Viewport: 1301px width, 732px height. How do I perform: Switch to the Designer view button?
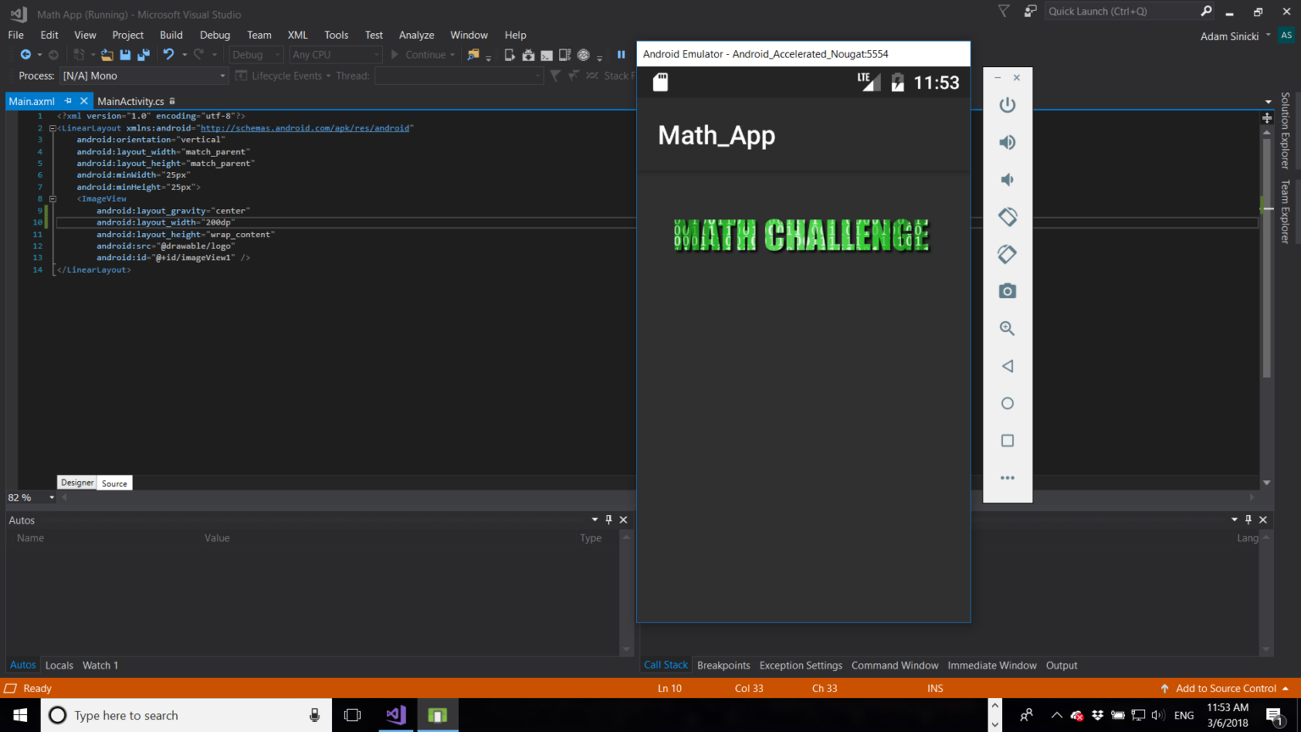click(77, 483)
